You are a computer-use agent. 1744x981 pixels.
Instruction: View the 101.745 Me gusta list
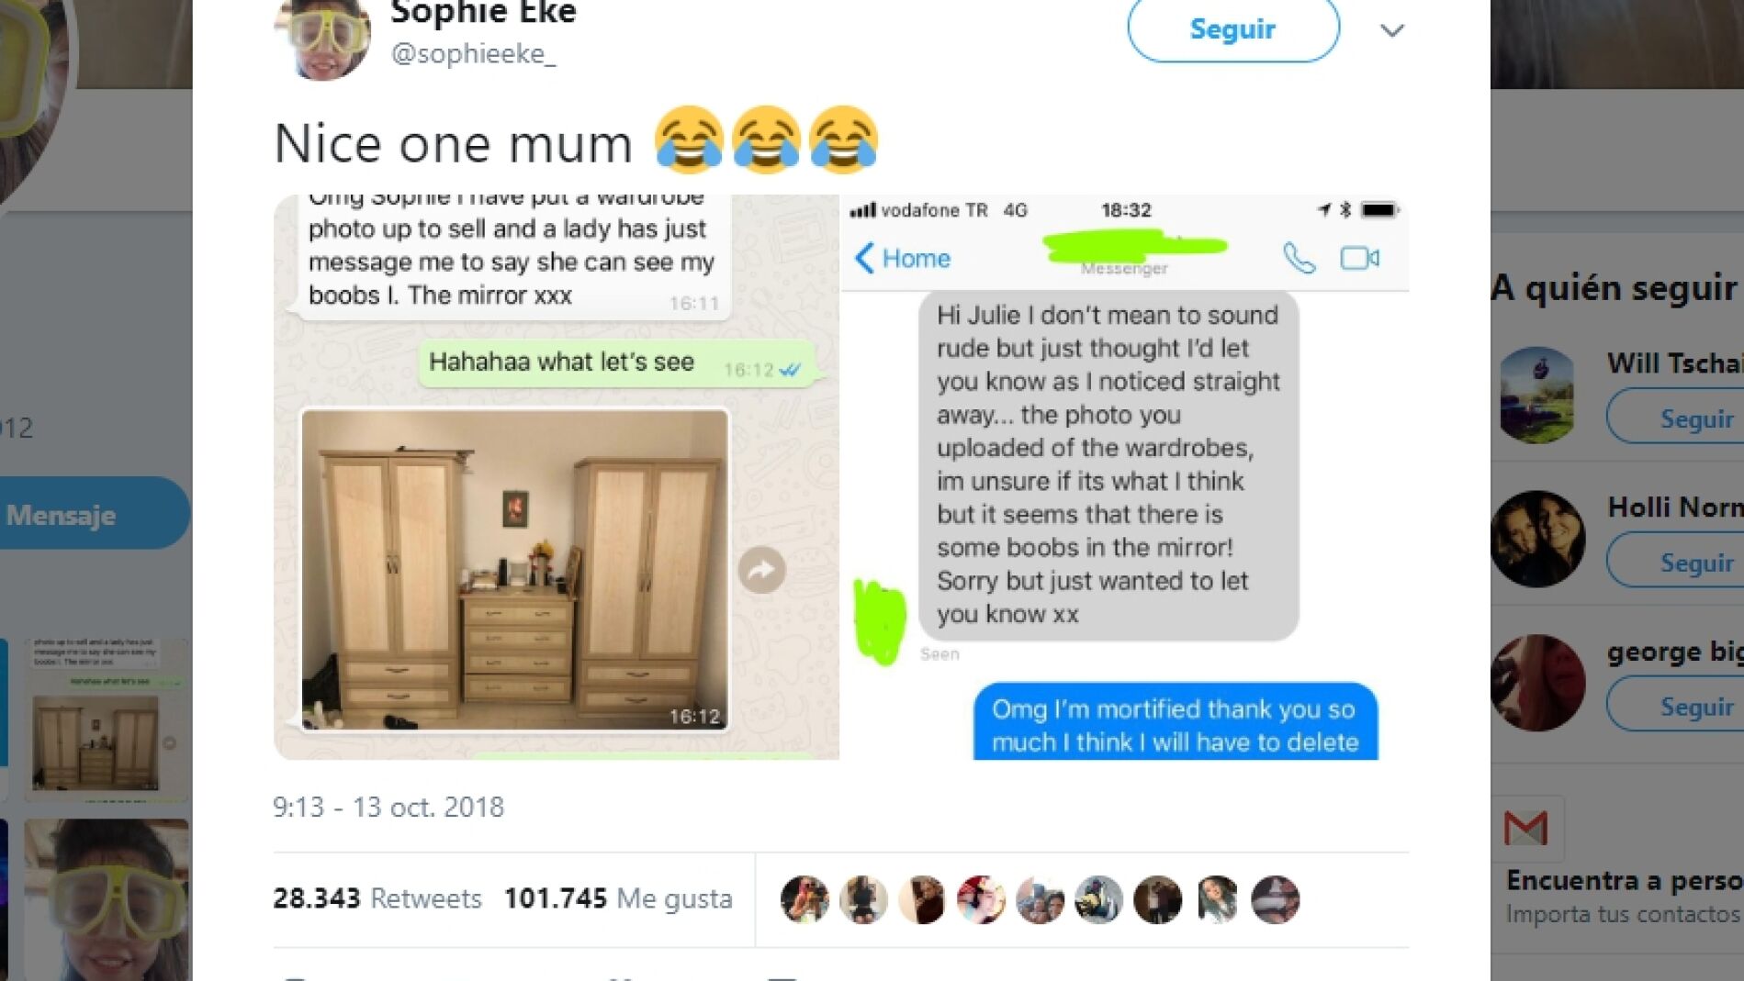[618, 898]
